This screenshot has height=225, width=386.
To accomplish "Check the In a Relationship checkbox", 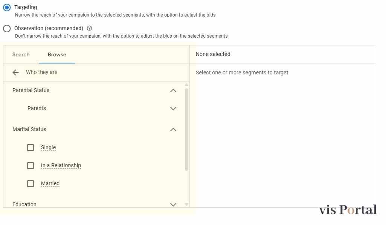I will pos(31,166).
